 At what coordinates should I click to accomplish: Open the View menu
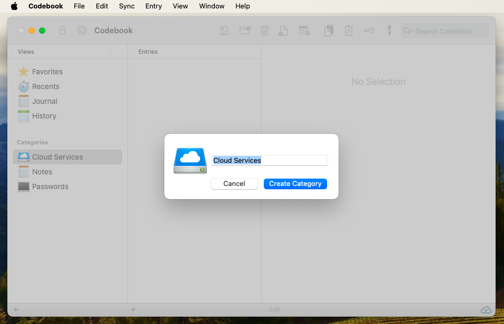[x=180, y=6]
